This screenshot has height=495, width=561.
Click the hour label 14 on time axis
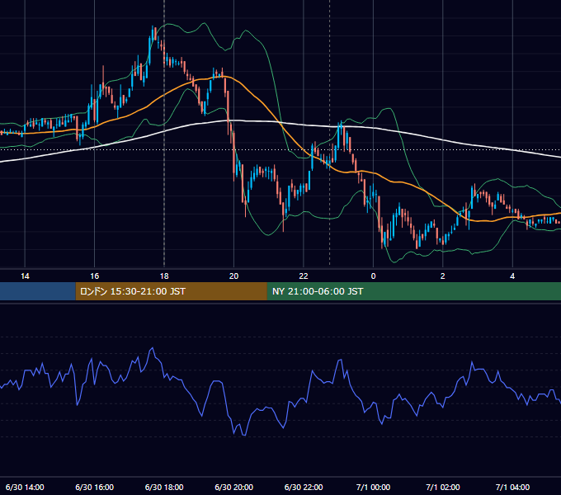[x=25, y=276]
